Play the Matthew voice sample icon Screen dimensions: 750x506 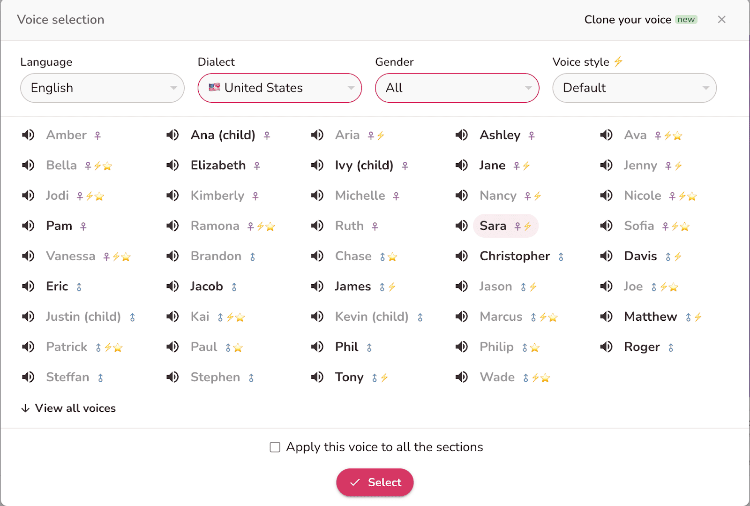(x=606, y=317)
